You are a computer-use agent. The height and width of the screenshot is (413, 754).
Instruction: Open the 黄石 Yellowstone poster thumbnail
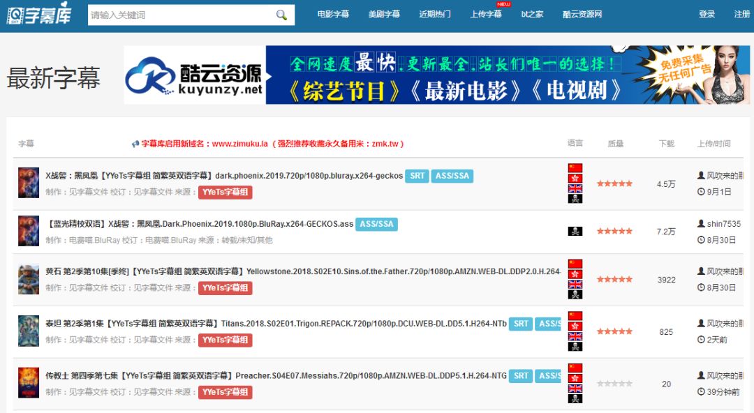pos(29,279)
